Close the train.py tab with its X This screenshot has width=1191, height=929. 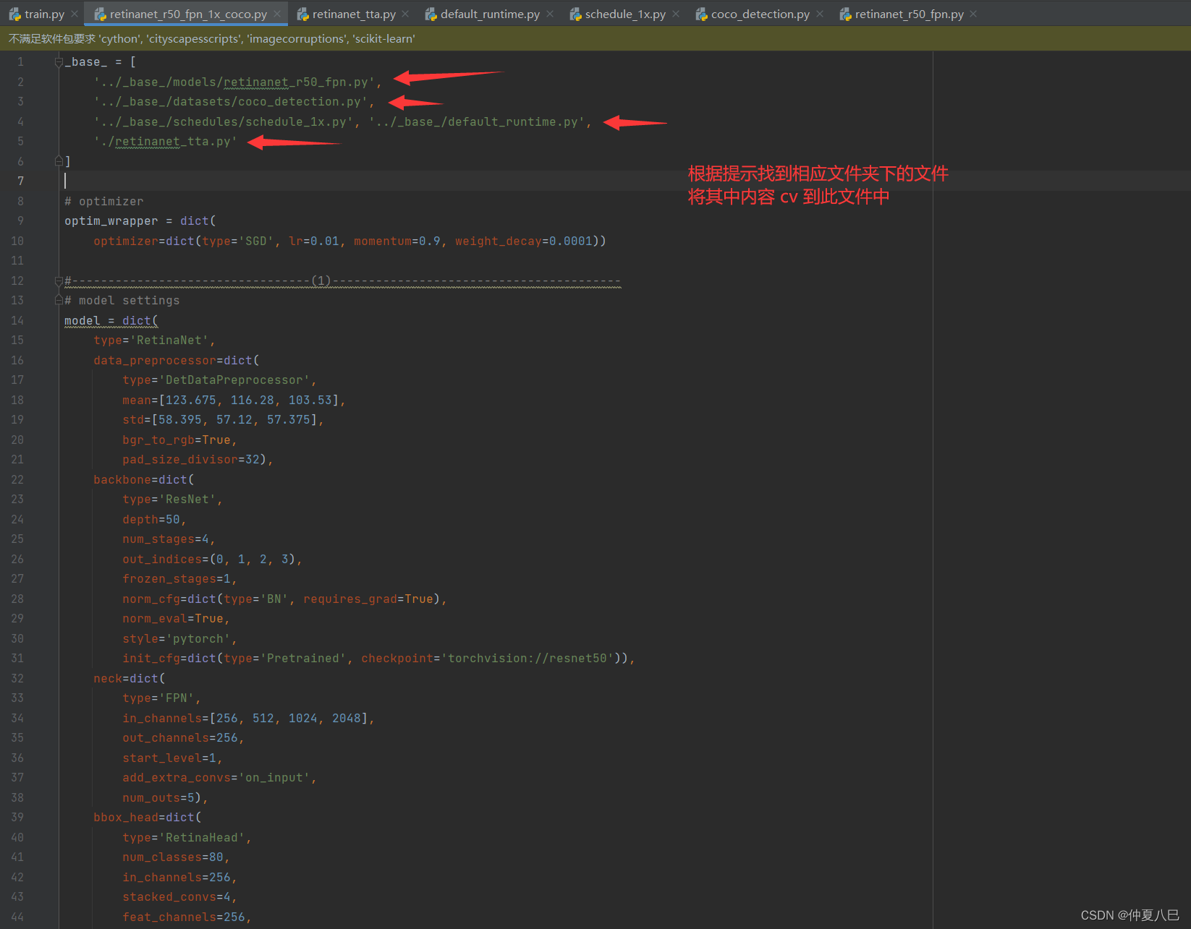click(x=75, y=13)
